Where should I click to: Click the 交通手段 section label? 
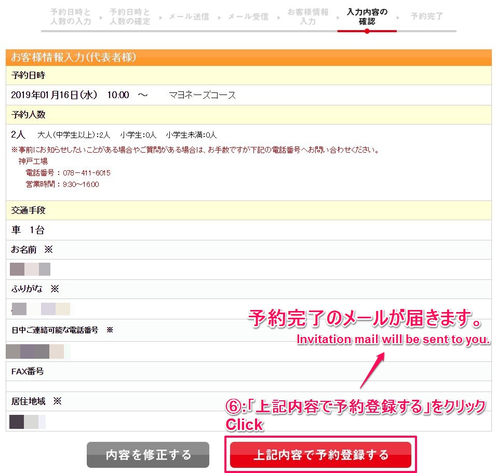tap(28, 210)
